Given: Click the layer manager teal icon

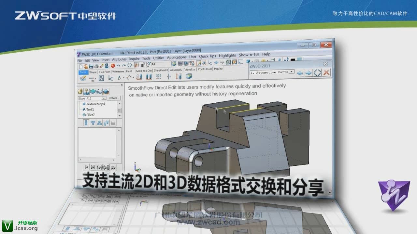Looking at the screenshot, I should click(x=93, y=92).
